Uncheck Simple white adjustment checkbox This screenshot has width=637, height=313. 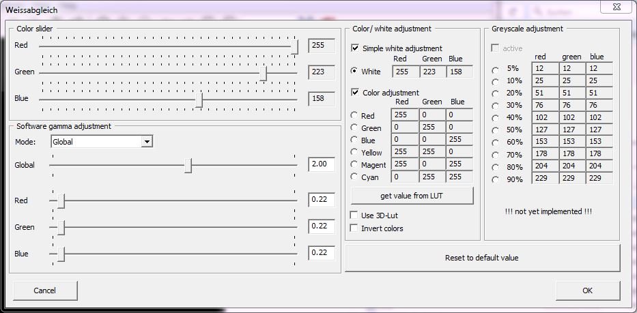[355, 48]
